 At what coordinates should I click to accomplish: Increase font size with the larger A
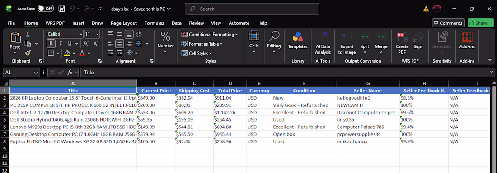click(86, 43)
